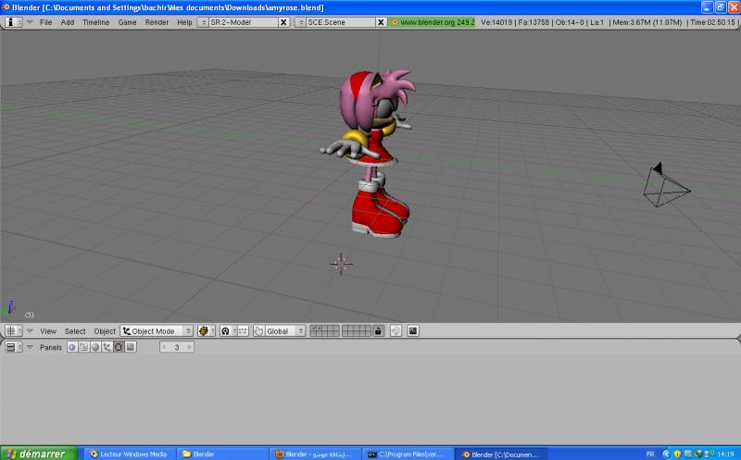
Task: Click the 3D cursor crosshair
Action: 341,265
